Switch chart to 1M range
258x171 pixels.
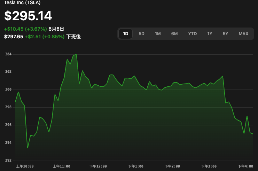pos(158,34)
